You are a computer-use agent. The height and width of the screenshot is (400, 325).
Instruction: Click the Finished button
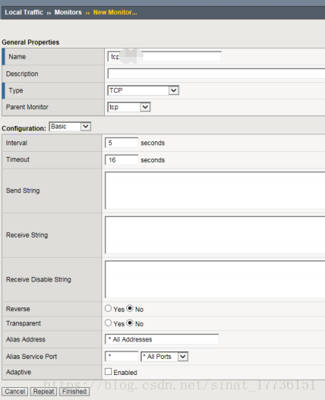point(74,392)
